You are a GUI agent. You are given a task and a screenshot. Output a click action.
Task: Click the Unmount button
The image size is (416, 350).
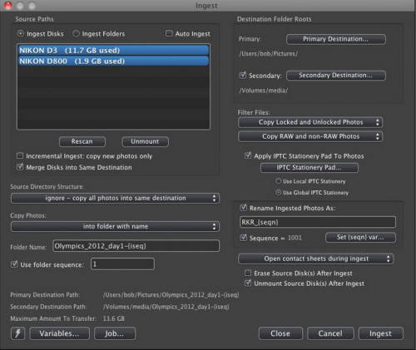pos(145,141)
